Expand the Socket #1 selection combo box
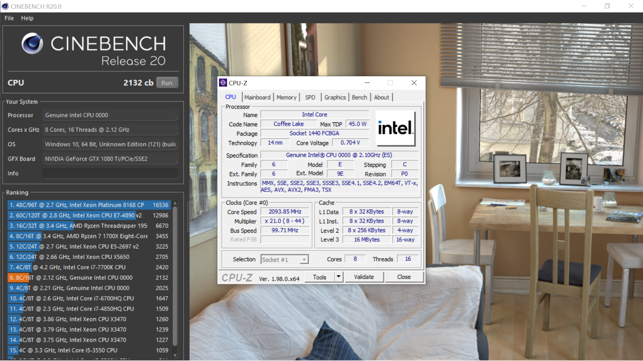 point(304,260)
